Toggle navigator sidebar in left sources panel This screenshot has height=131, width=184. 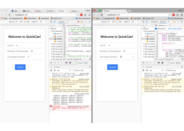pos(64,25)
